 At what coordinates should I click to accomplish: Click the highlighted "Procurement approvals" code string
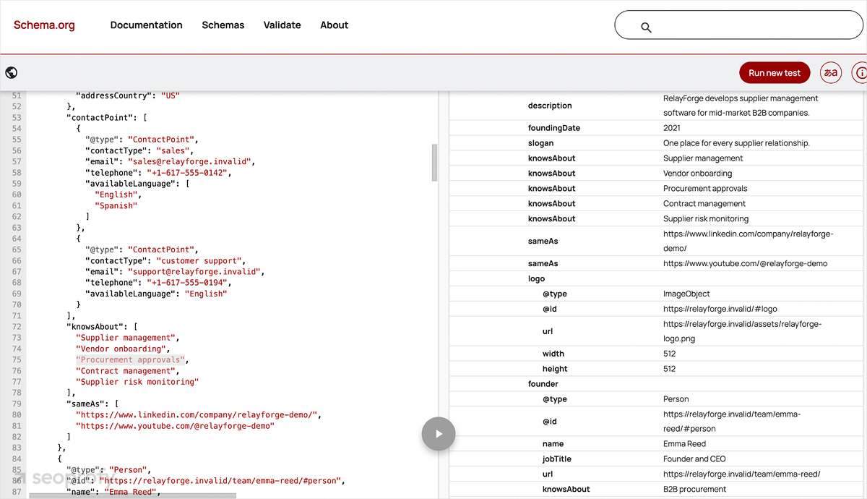[130, 359]
